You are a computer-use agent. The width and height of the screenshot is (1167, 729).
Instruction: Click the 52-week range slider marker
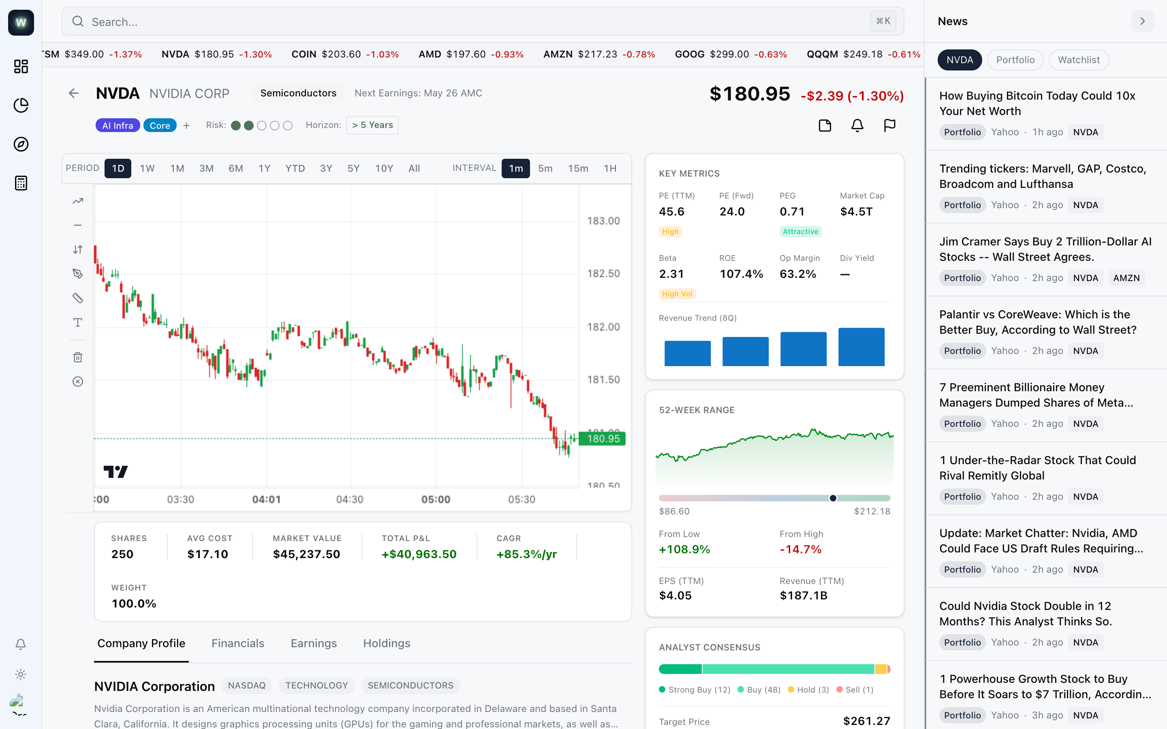click(833, 498)
